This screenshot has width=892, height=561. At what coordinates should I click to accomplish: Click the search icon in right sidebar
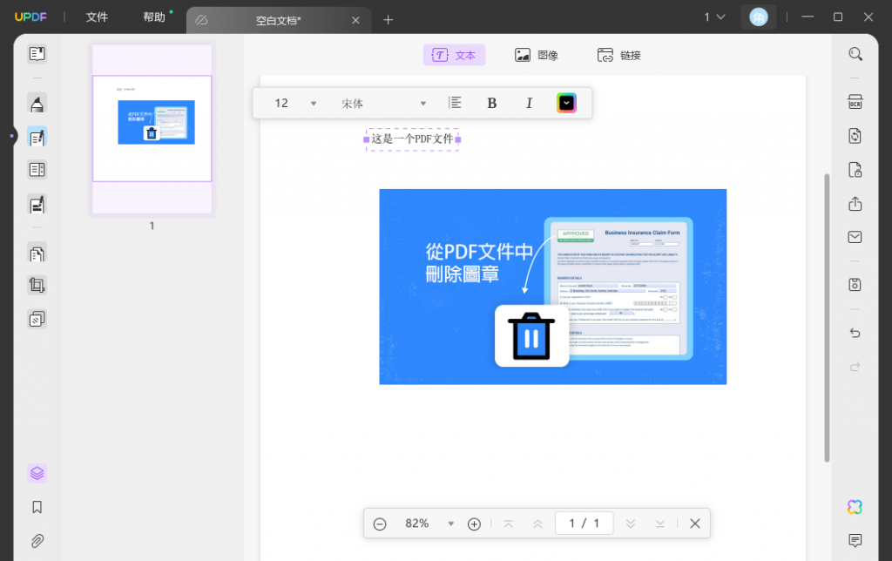855,54
